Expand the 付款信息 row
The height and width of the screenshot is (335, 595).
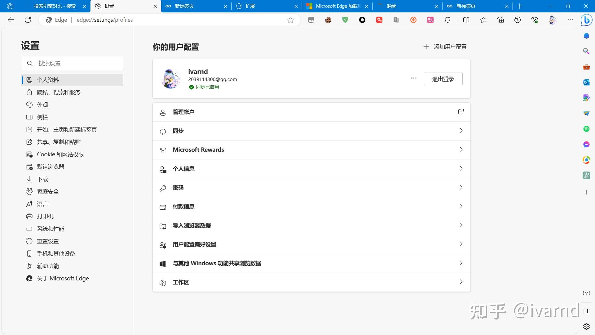311,207
